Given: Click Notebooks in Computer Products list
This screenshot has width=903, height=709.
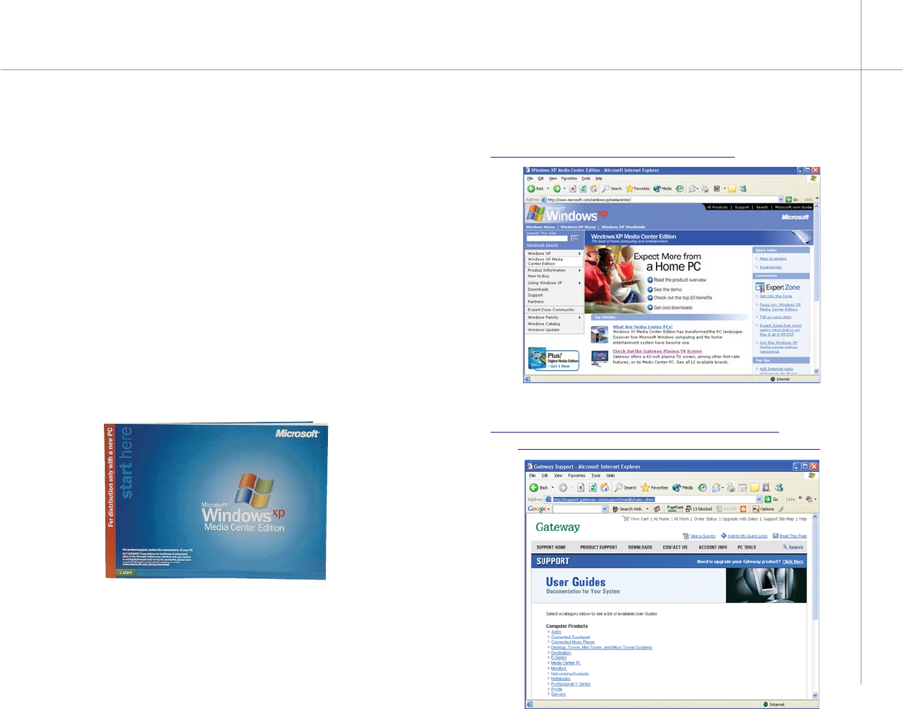Looking at the screenshot, I should tap(561, 679).
